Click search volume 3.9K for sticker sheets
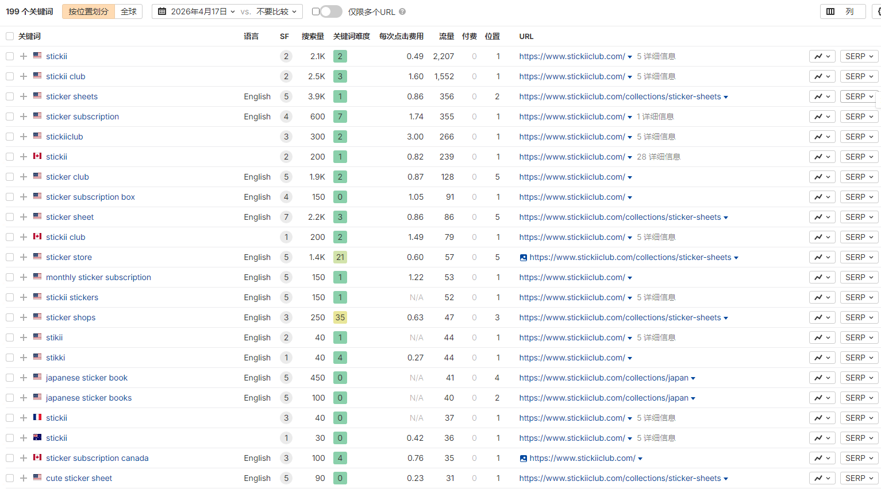Screen dimensions: 881x489 (317, 96)
